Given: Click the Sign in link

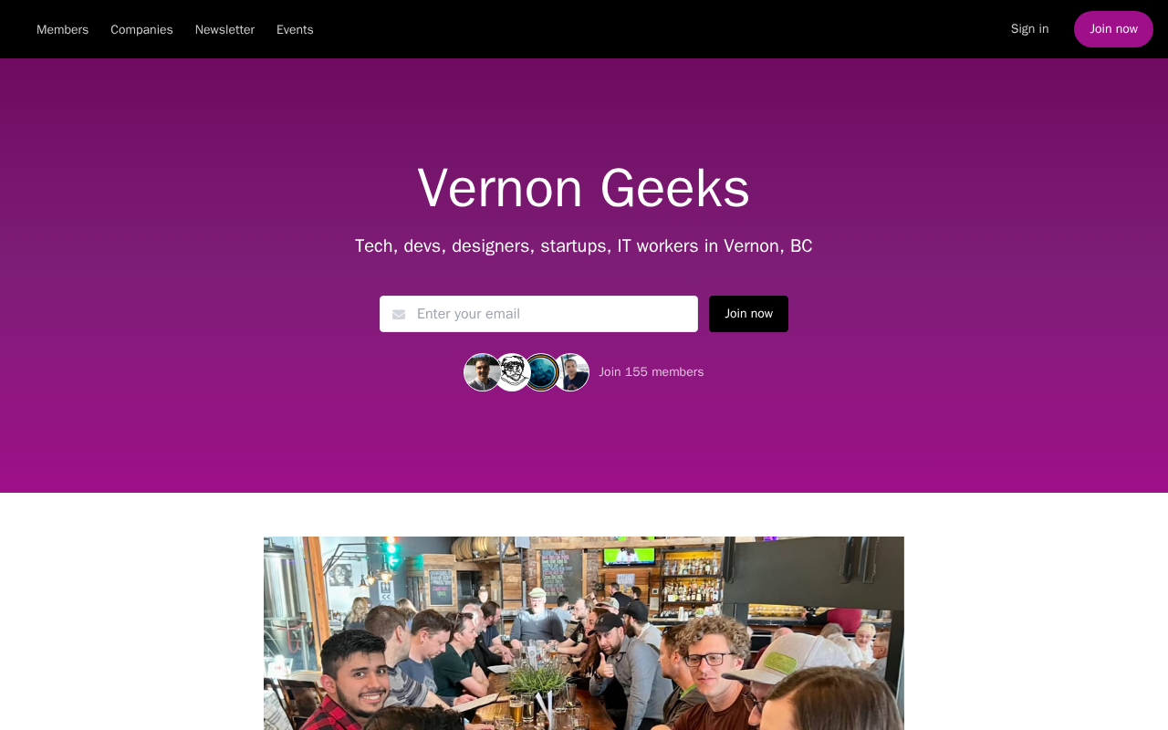Looking at the screenshot, I should [1029, 29].
